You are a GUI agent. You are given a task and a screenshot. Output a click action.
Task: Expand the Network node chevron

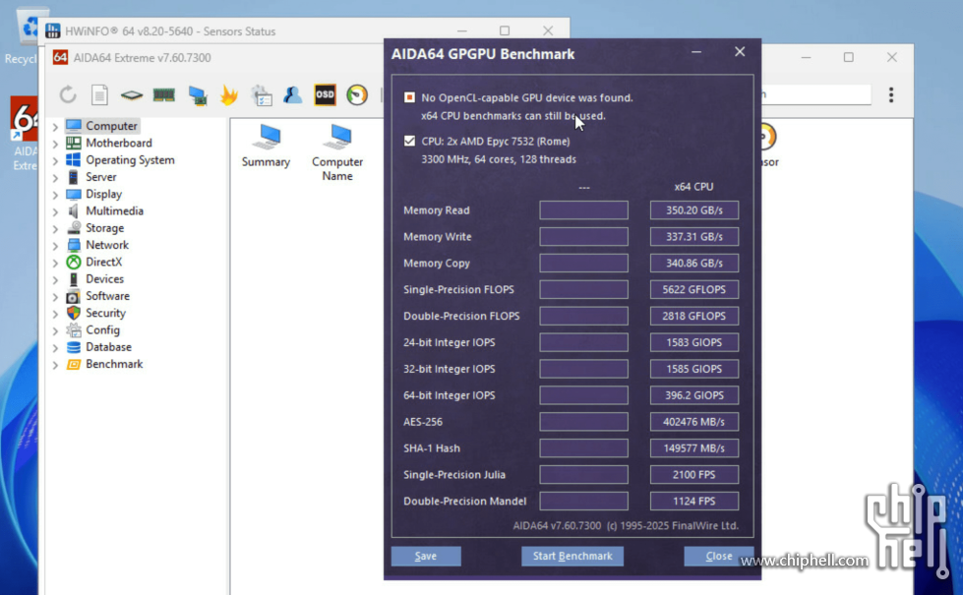55,246
